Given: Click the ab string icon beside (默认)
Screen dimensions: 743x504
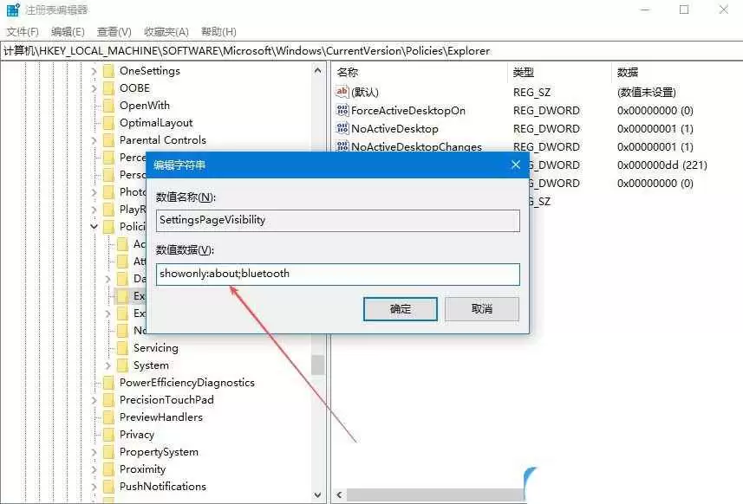Looking at the screenshot, I should (342, 92).
